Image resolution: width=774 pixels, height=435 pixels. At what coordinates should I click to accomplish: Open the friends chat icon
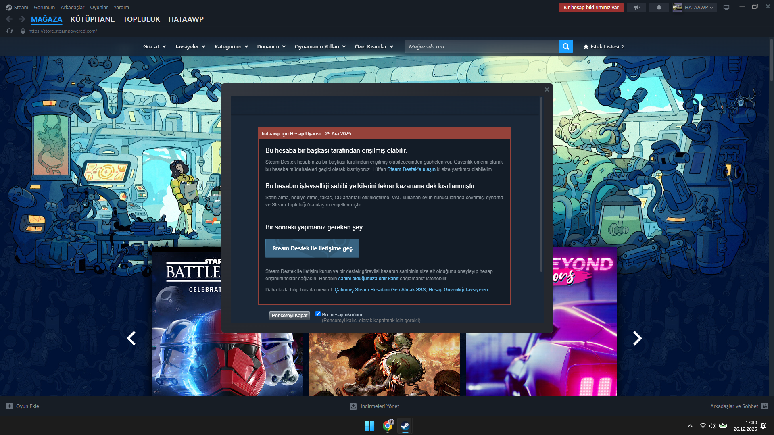coord(765,406)
